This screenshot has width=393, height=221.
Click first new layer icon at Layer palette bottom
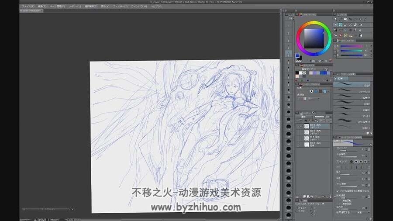[x=304, y=197]
